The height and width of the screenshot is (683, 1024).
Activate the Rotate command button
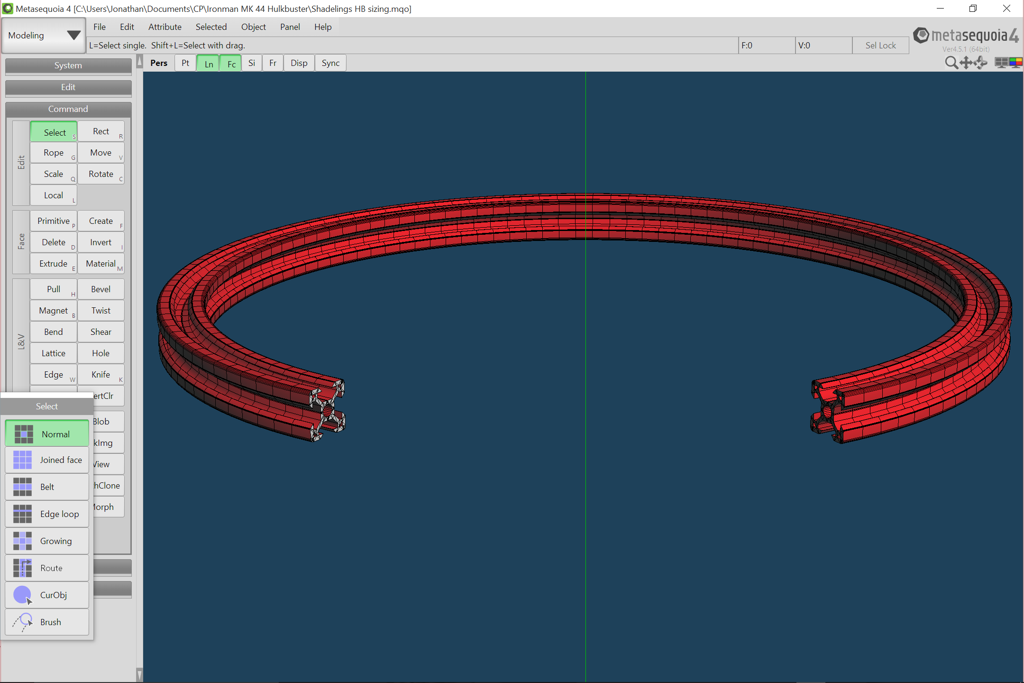(x=101, y=174)
